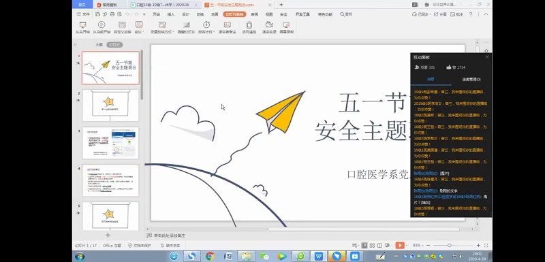
Task: Click the zoom out minus icon
Action: 428,246
